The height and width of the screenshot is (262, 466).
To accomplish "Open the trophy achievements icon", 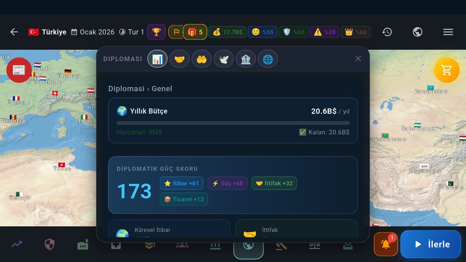I will [x=156, y=32].
